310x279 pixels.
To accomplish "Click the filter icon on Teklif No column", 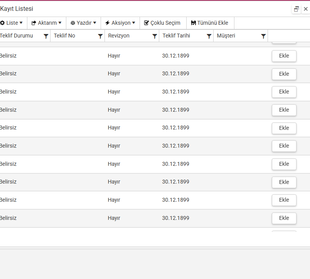I will [100, 36].
